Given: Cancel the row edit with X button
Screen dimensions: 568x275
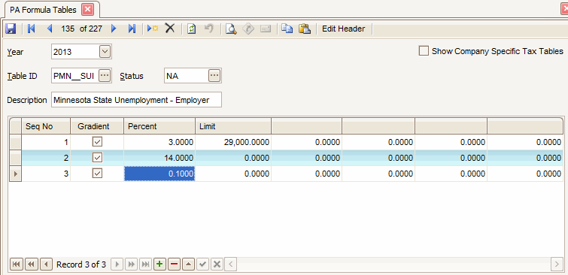Looking at the screenshot, I should pos(217,264).
